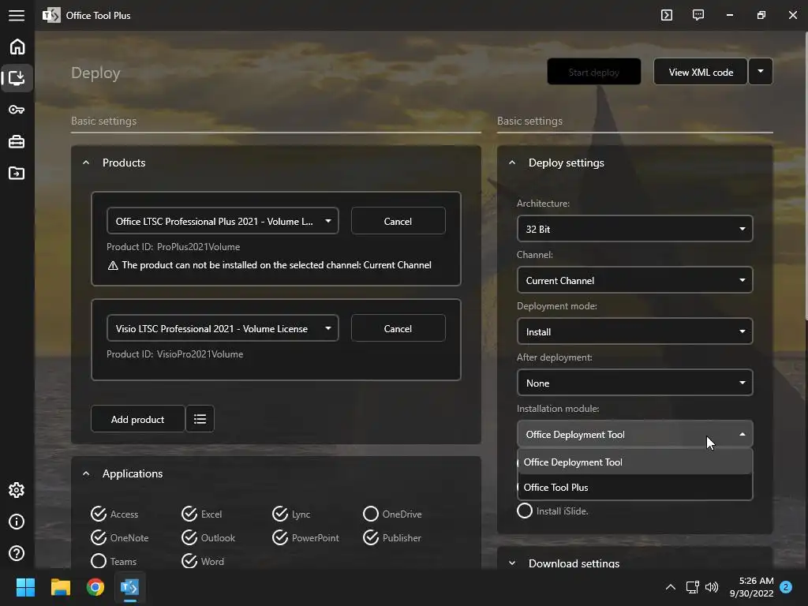
Task: Click Product ID VisioPro2021Volume text
Action: coord(174,354)
